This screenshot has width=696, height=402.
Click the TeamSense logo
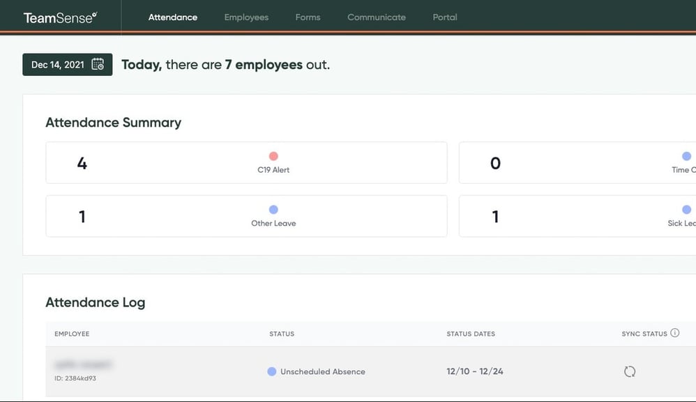[59, 17]
